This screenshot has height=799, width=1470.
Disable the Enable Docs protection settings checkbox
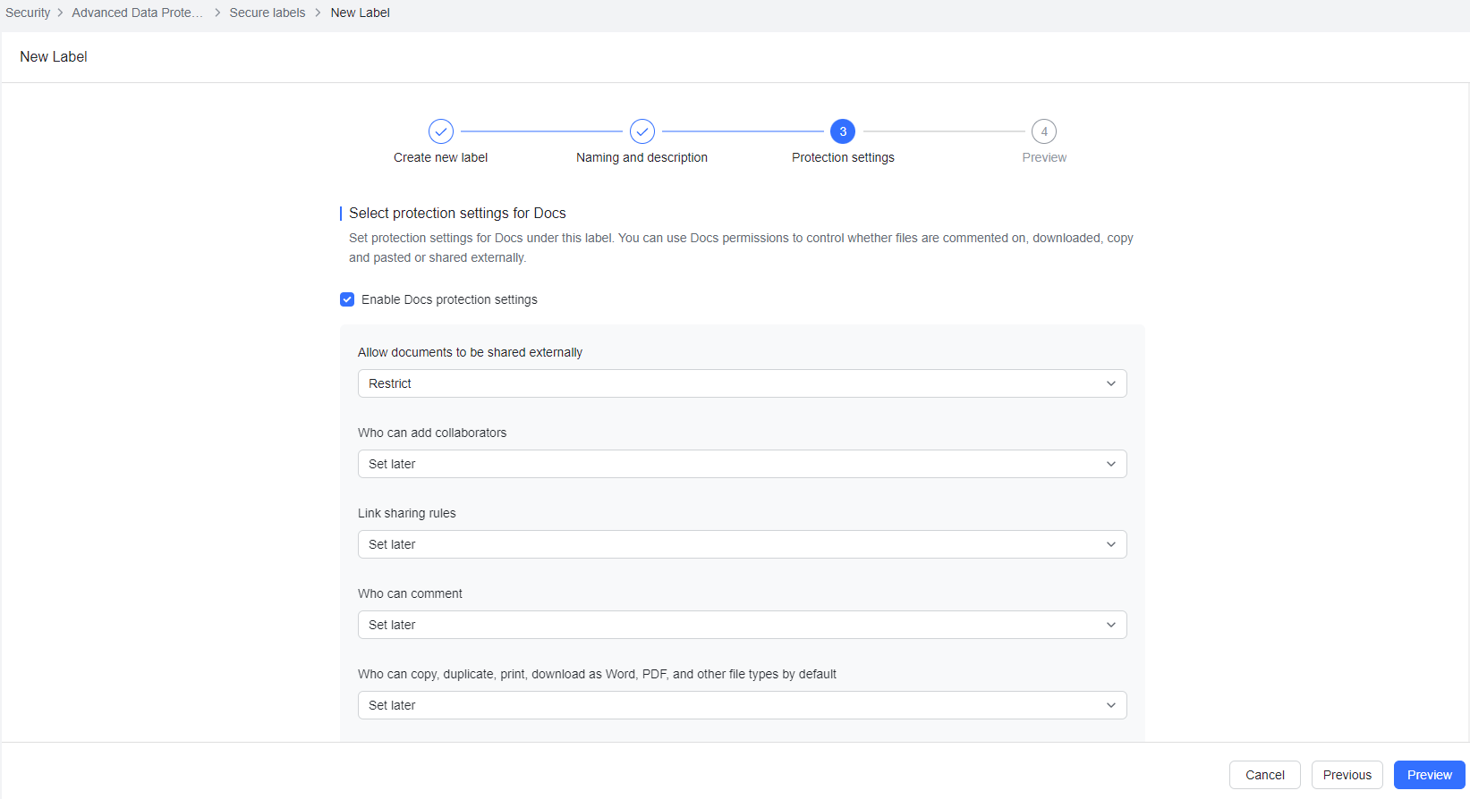click(347, 299)
